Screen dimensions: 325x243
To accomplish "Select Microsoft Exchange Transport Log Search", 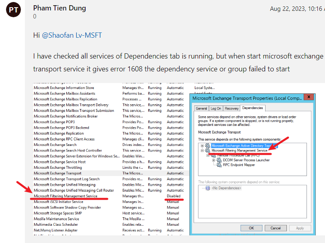I will click(67, 179).
